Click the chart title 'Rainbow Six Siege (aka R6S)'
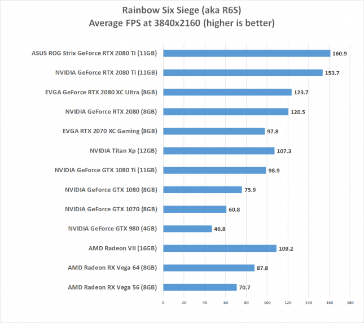Image resolution: width=364 pixels, height=323 pixels. click(182, 10)
